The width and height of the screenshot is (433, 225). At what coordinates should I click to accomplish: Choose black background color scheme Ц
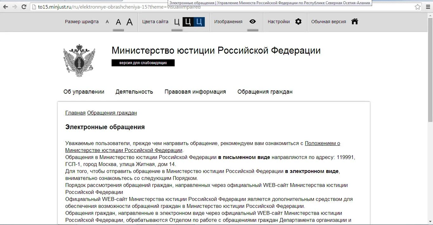[188, 22]
